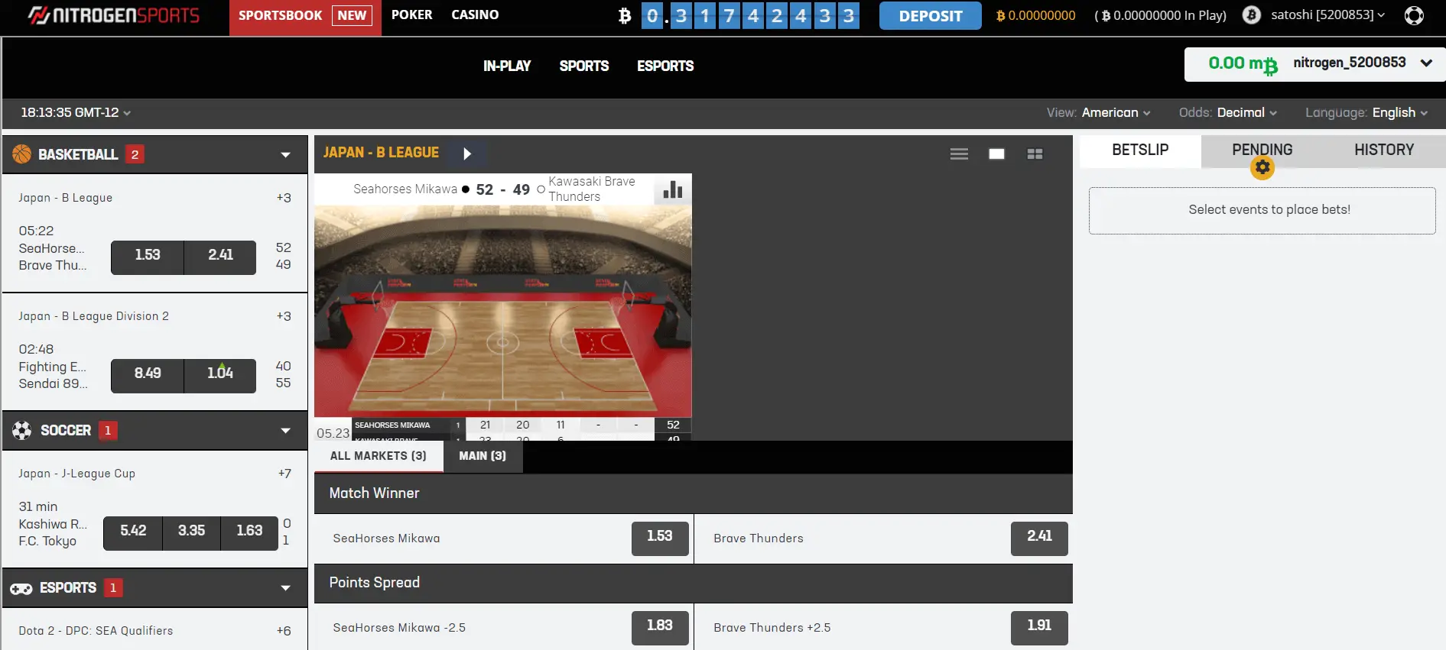Open match statistics bar chart icon
1446x650 pixels.
(673, 189)
